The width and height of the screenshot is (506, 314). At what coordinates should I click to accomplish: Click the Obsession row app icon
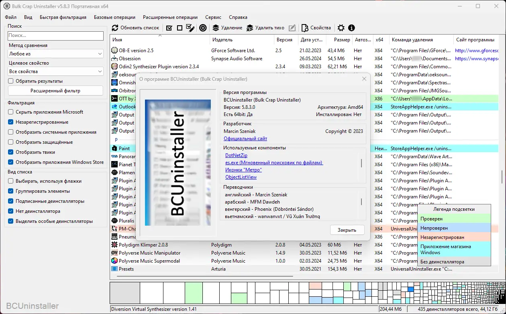(114, 59)
